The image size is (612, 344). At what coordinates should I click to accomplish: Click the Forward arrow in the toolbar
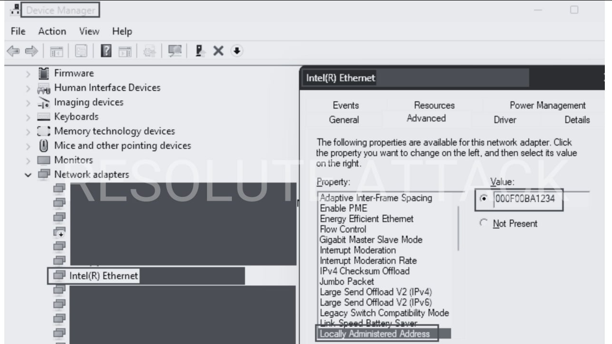[x=31, y=51]
